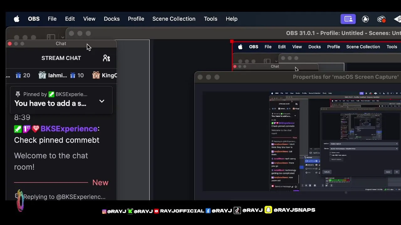Open the Tools menu
Image resolution: width=401 pixels, height=225 pixels.
point(211,19)
